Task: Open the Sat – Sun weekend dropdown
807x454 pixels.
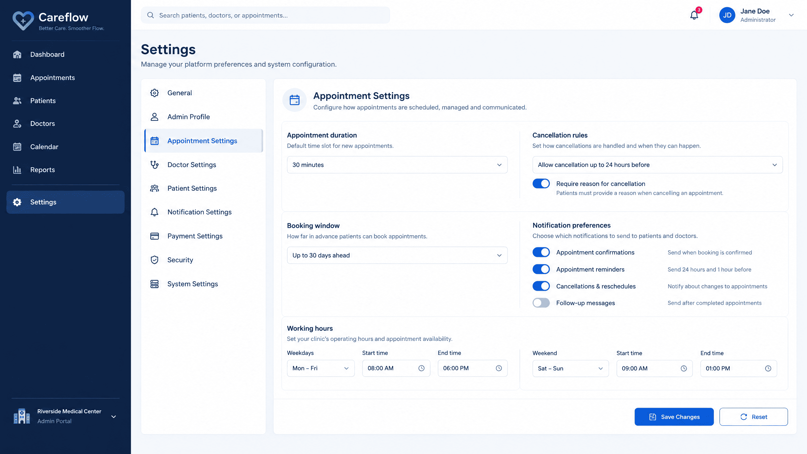Action: 571,368
